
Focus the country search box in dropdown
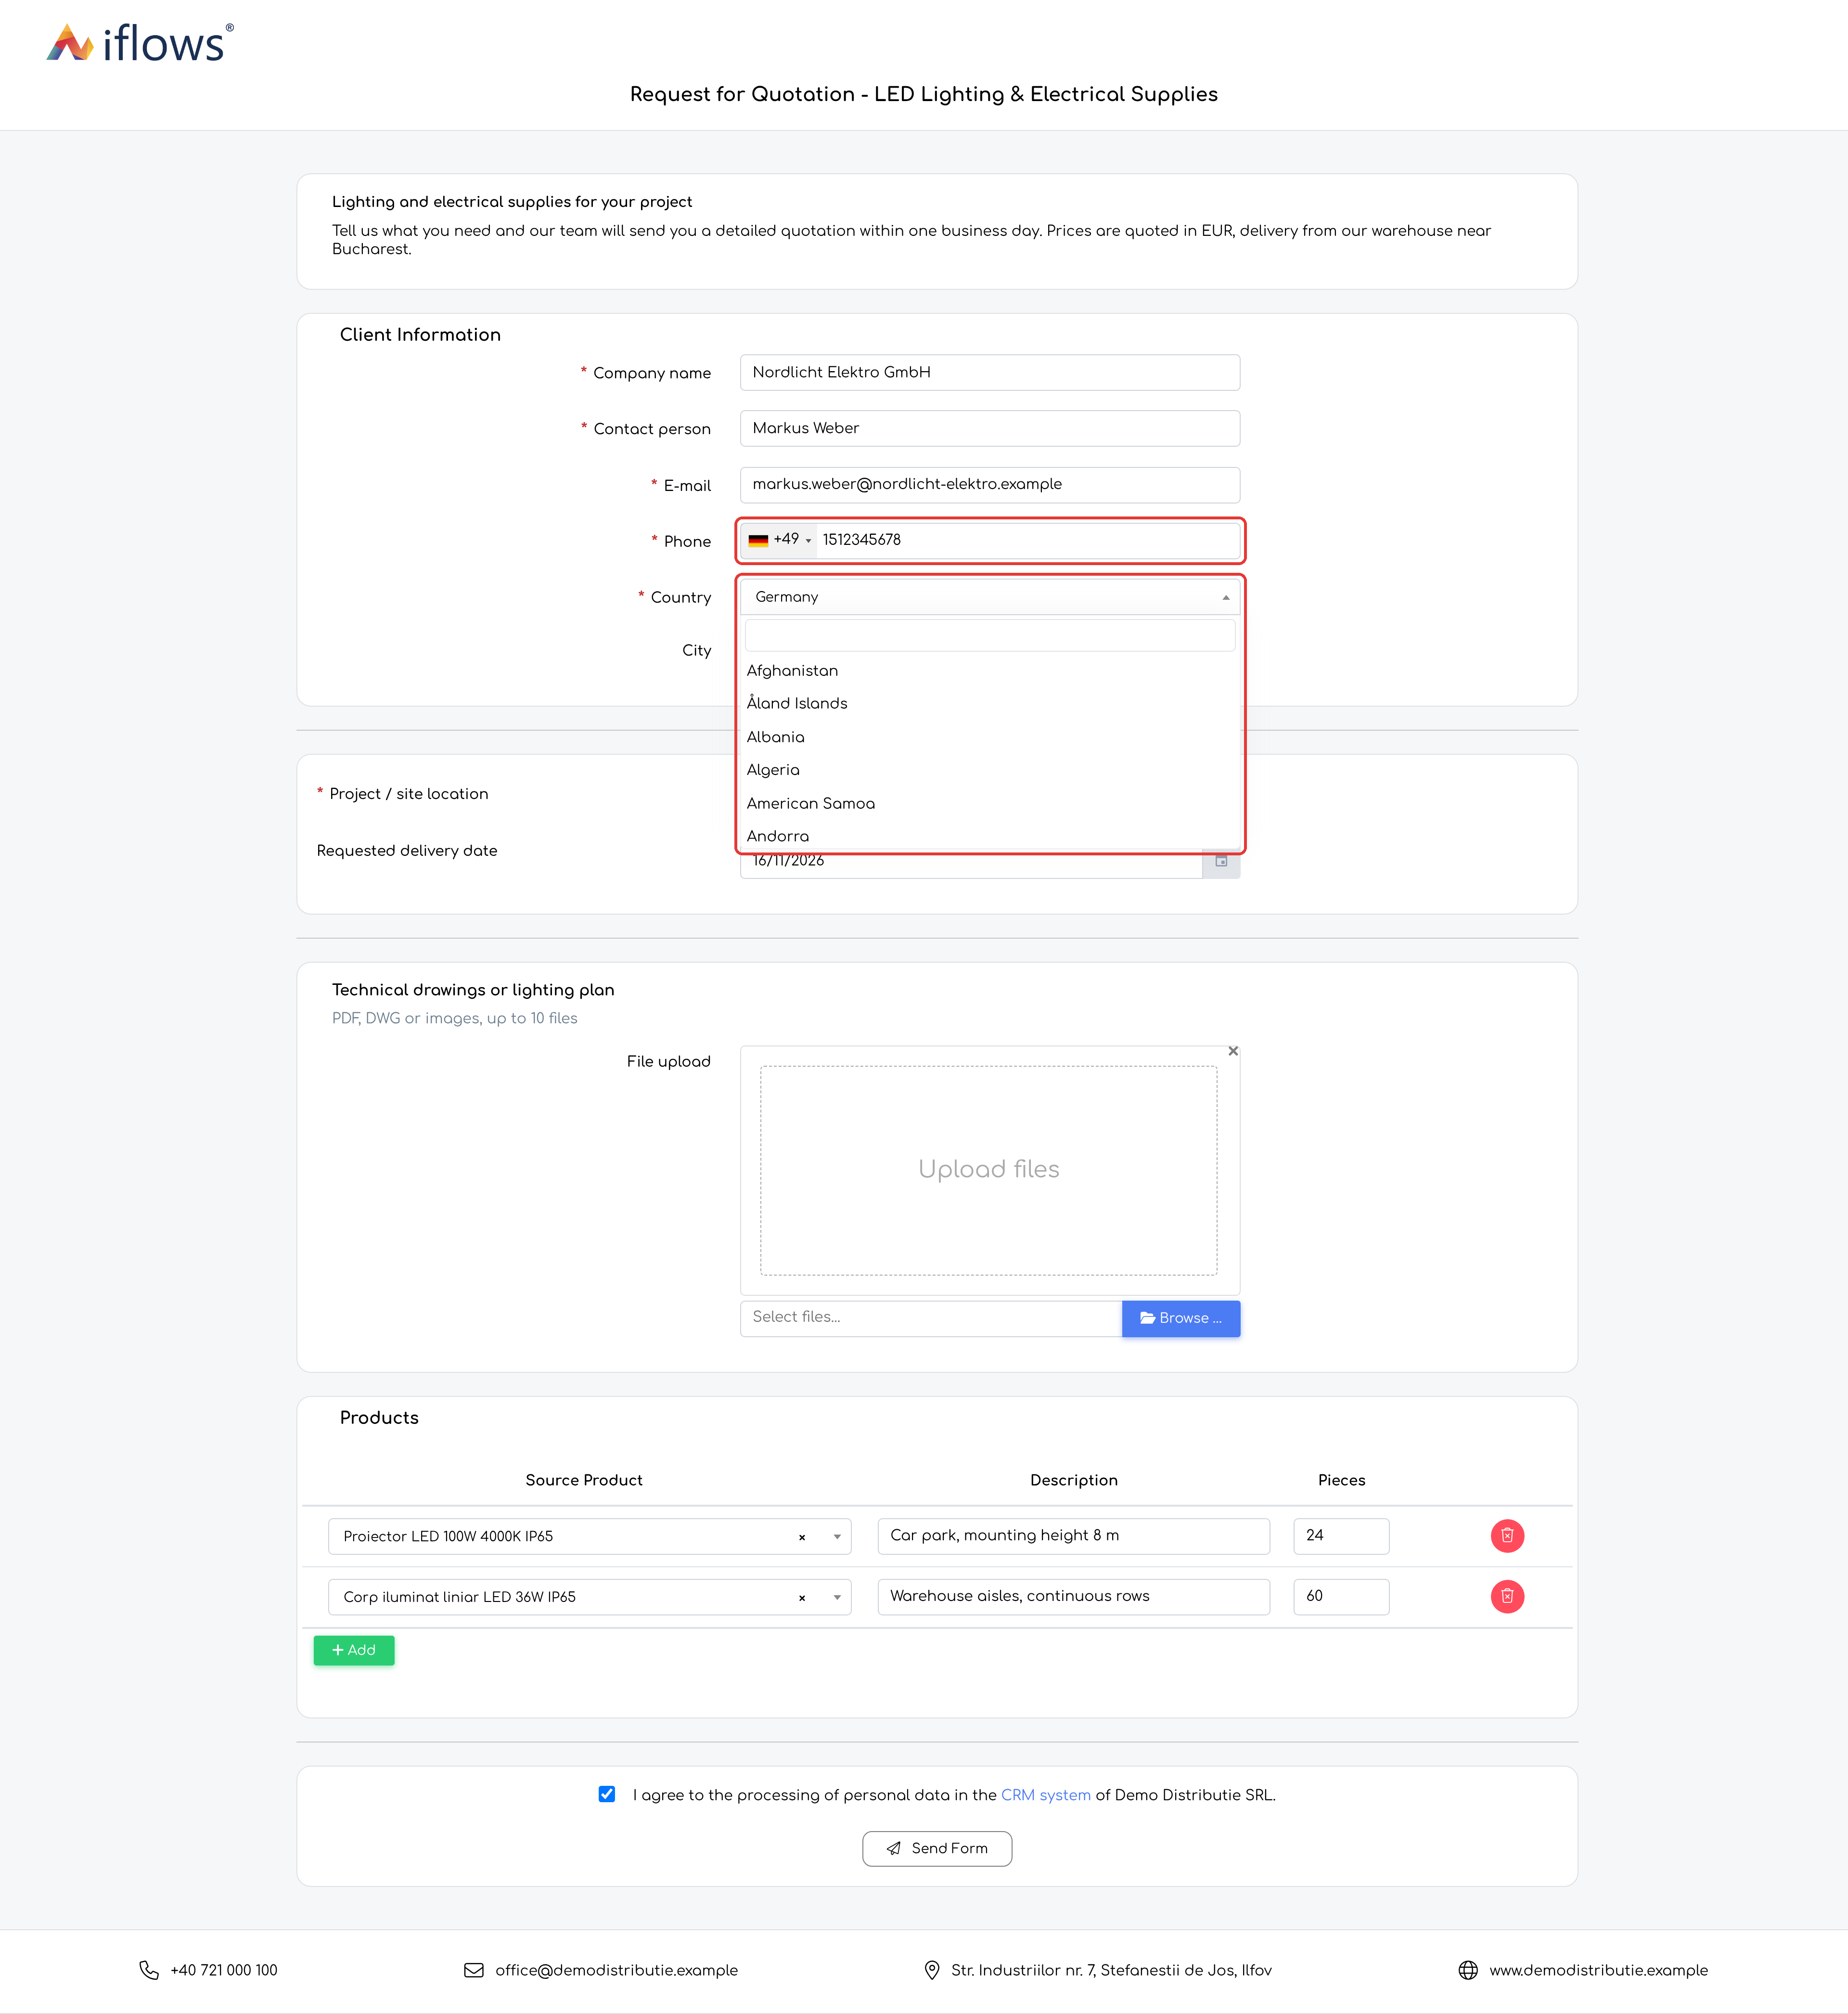pos(990,635)
